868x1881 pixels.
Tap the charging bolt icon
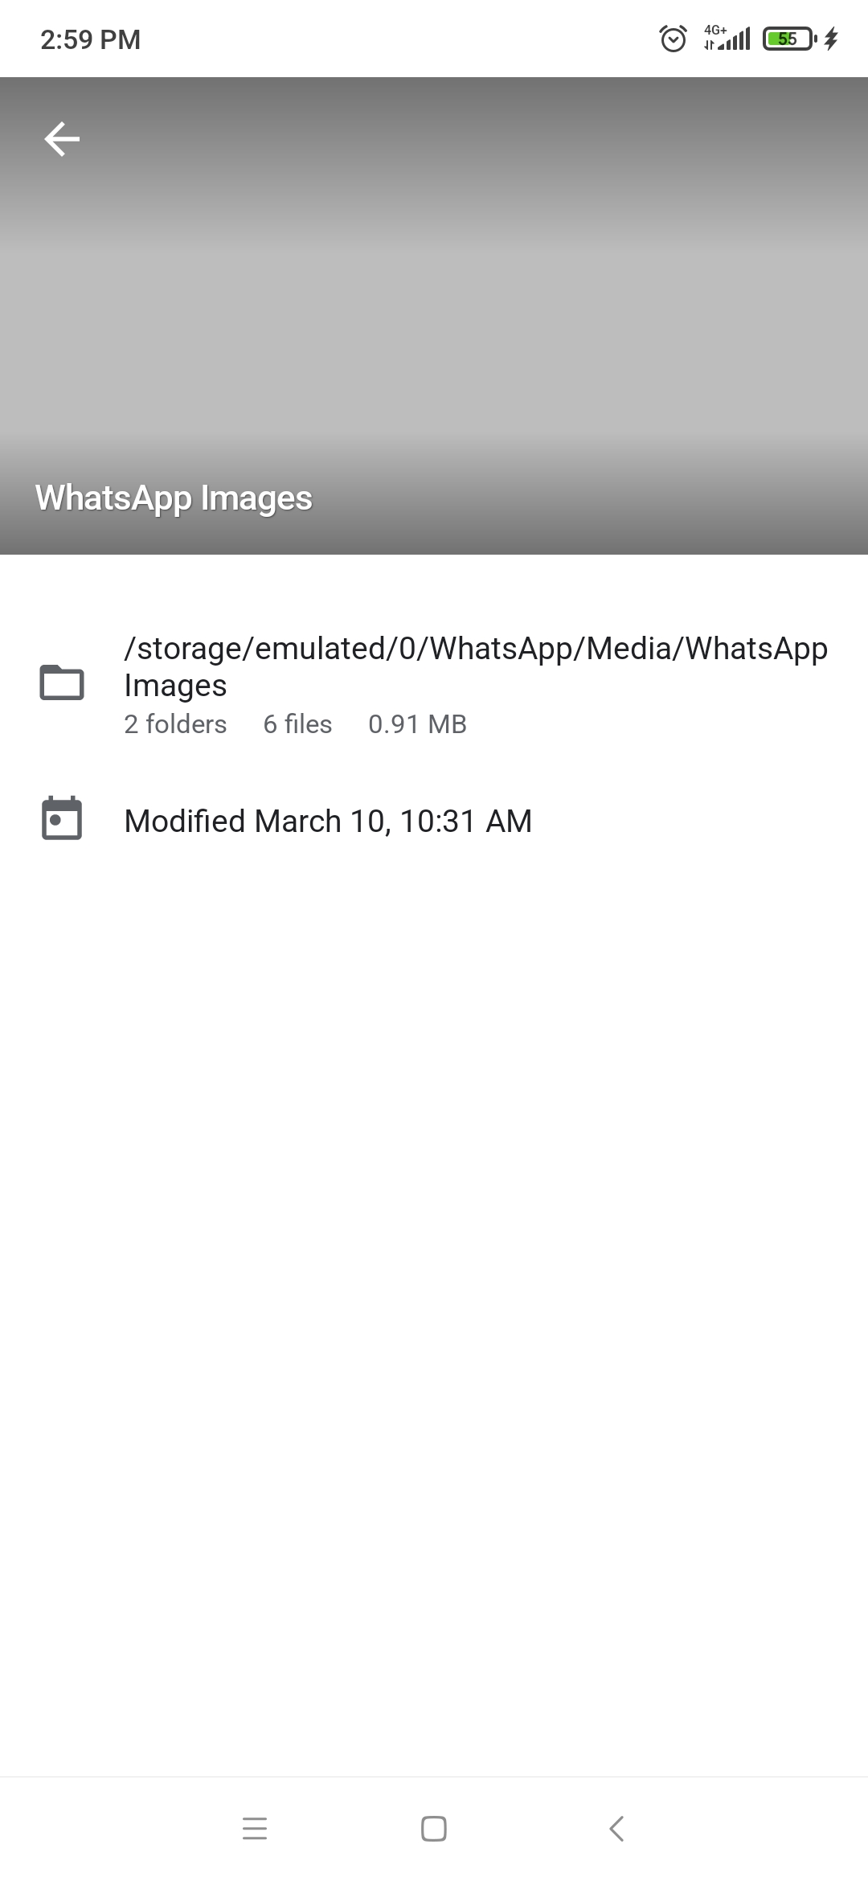(x=832, y=38)
